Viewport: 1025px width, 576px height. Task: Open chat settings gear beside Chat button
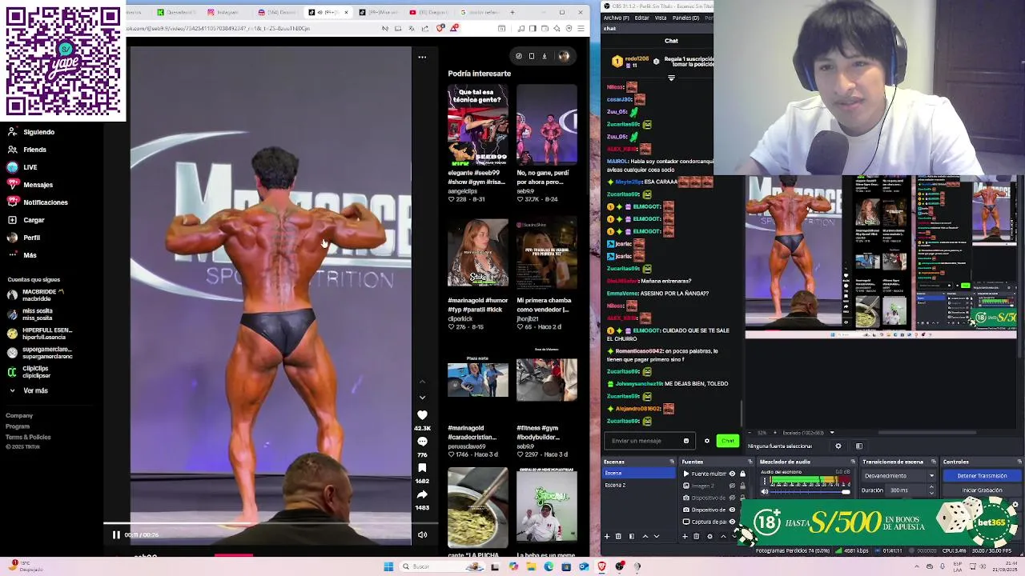pyautogui.click(x=706, y=441)
